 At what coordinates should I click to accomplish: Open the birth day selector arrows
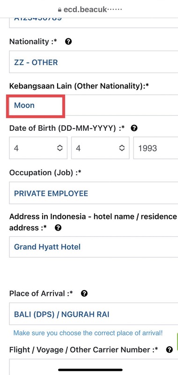(60, 148)
